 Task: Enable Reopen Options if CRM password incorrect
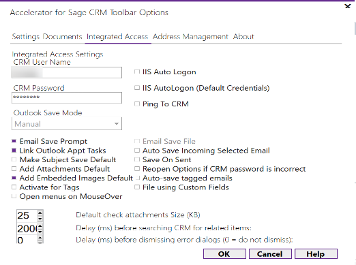(137, 169)
